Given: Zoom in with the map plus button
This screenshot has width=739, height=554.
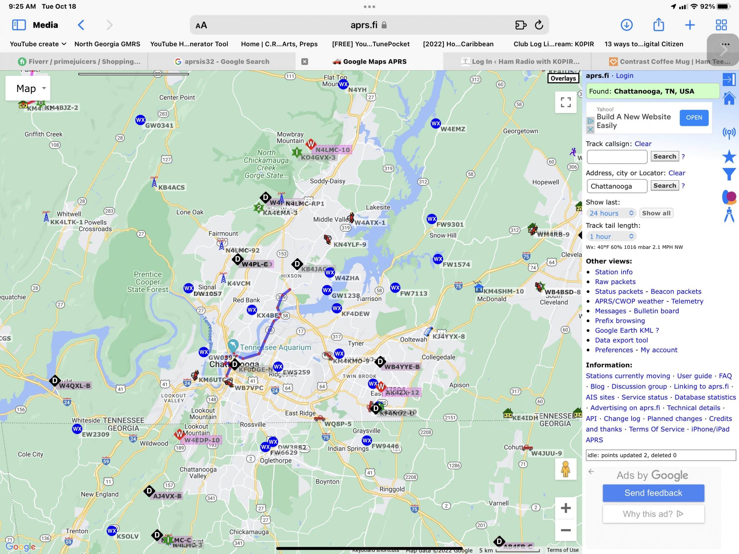Looking at the screenshot, I should [565, 508].
